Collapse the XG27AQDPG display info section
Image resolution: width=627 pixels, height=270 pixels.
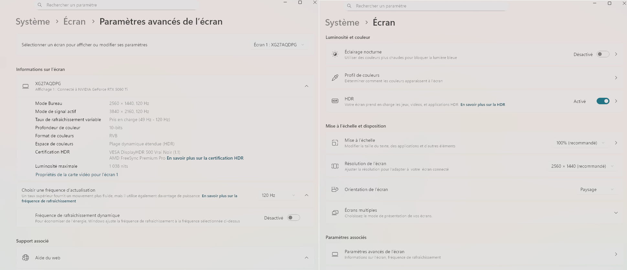[x=306, y=86]
